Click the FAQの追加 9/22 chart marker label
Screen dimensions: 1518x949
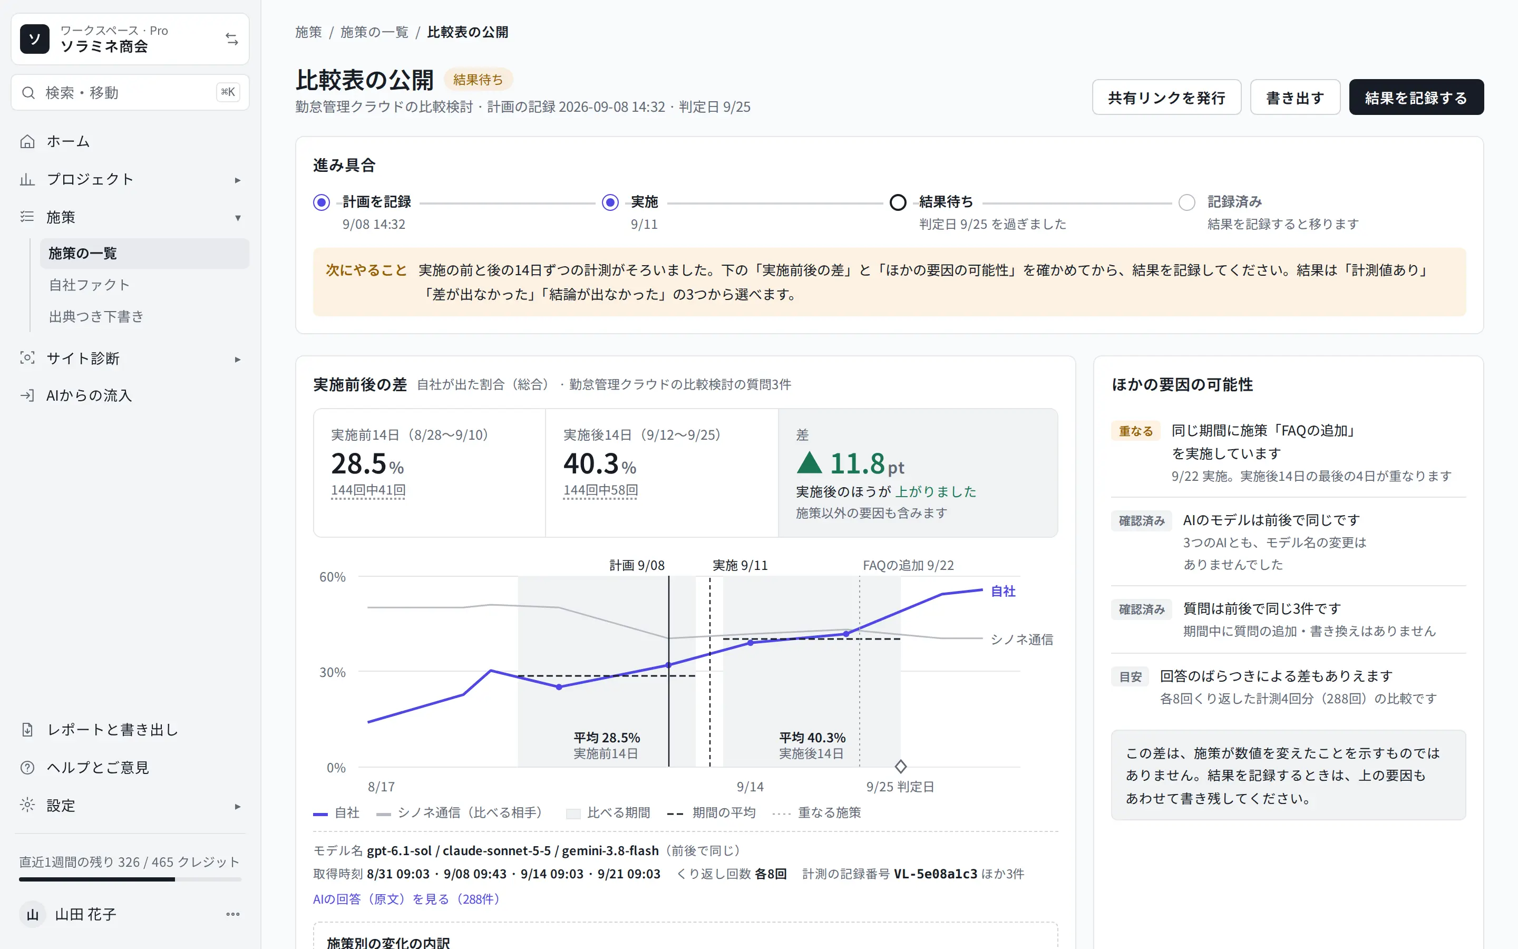[908, 565]
